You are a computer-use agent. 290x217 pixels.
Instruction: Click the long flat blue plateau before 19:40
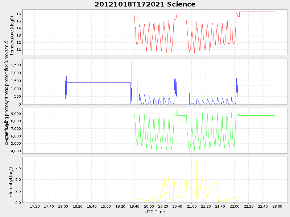(98, 82)
